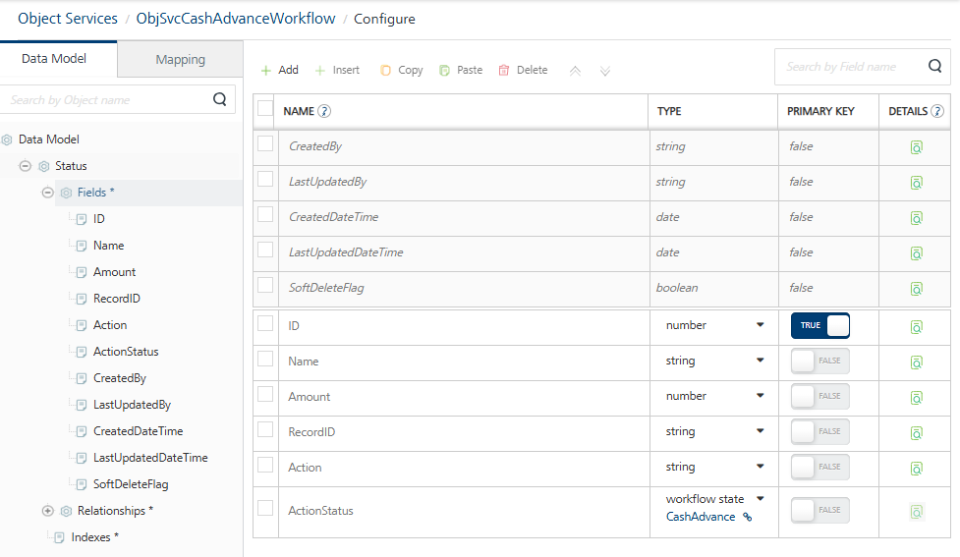
Task: Check the checkbox for Amount row
Action: pyautogui.click(x=265, y=395)
